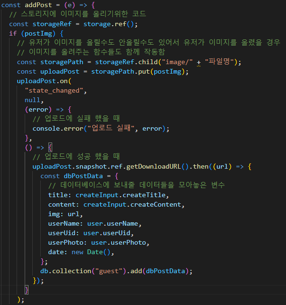Image resolution: width=286 pixels, height=305 pixels.
Task: Click user.userUid value
Action: click(107, 233)
